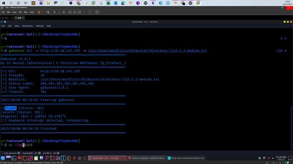This screenshot has height=164, width=293.
Task: Open Telegram from the Windows taskbar
Action: [161, 3]
